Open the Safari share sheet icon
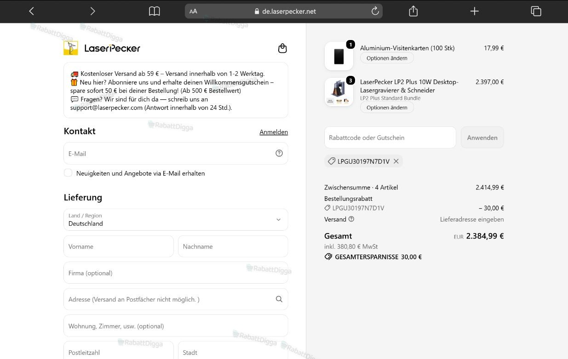568x359 pixels. coord(413,11)
